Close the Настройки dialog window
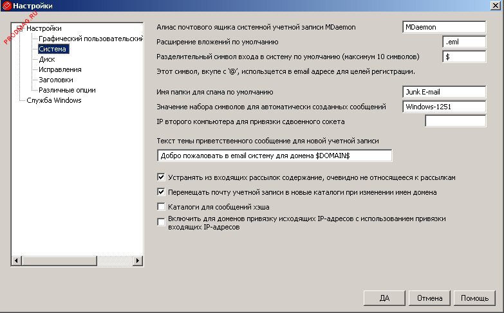 496,6
